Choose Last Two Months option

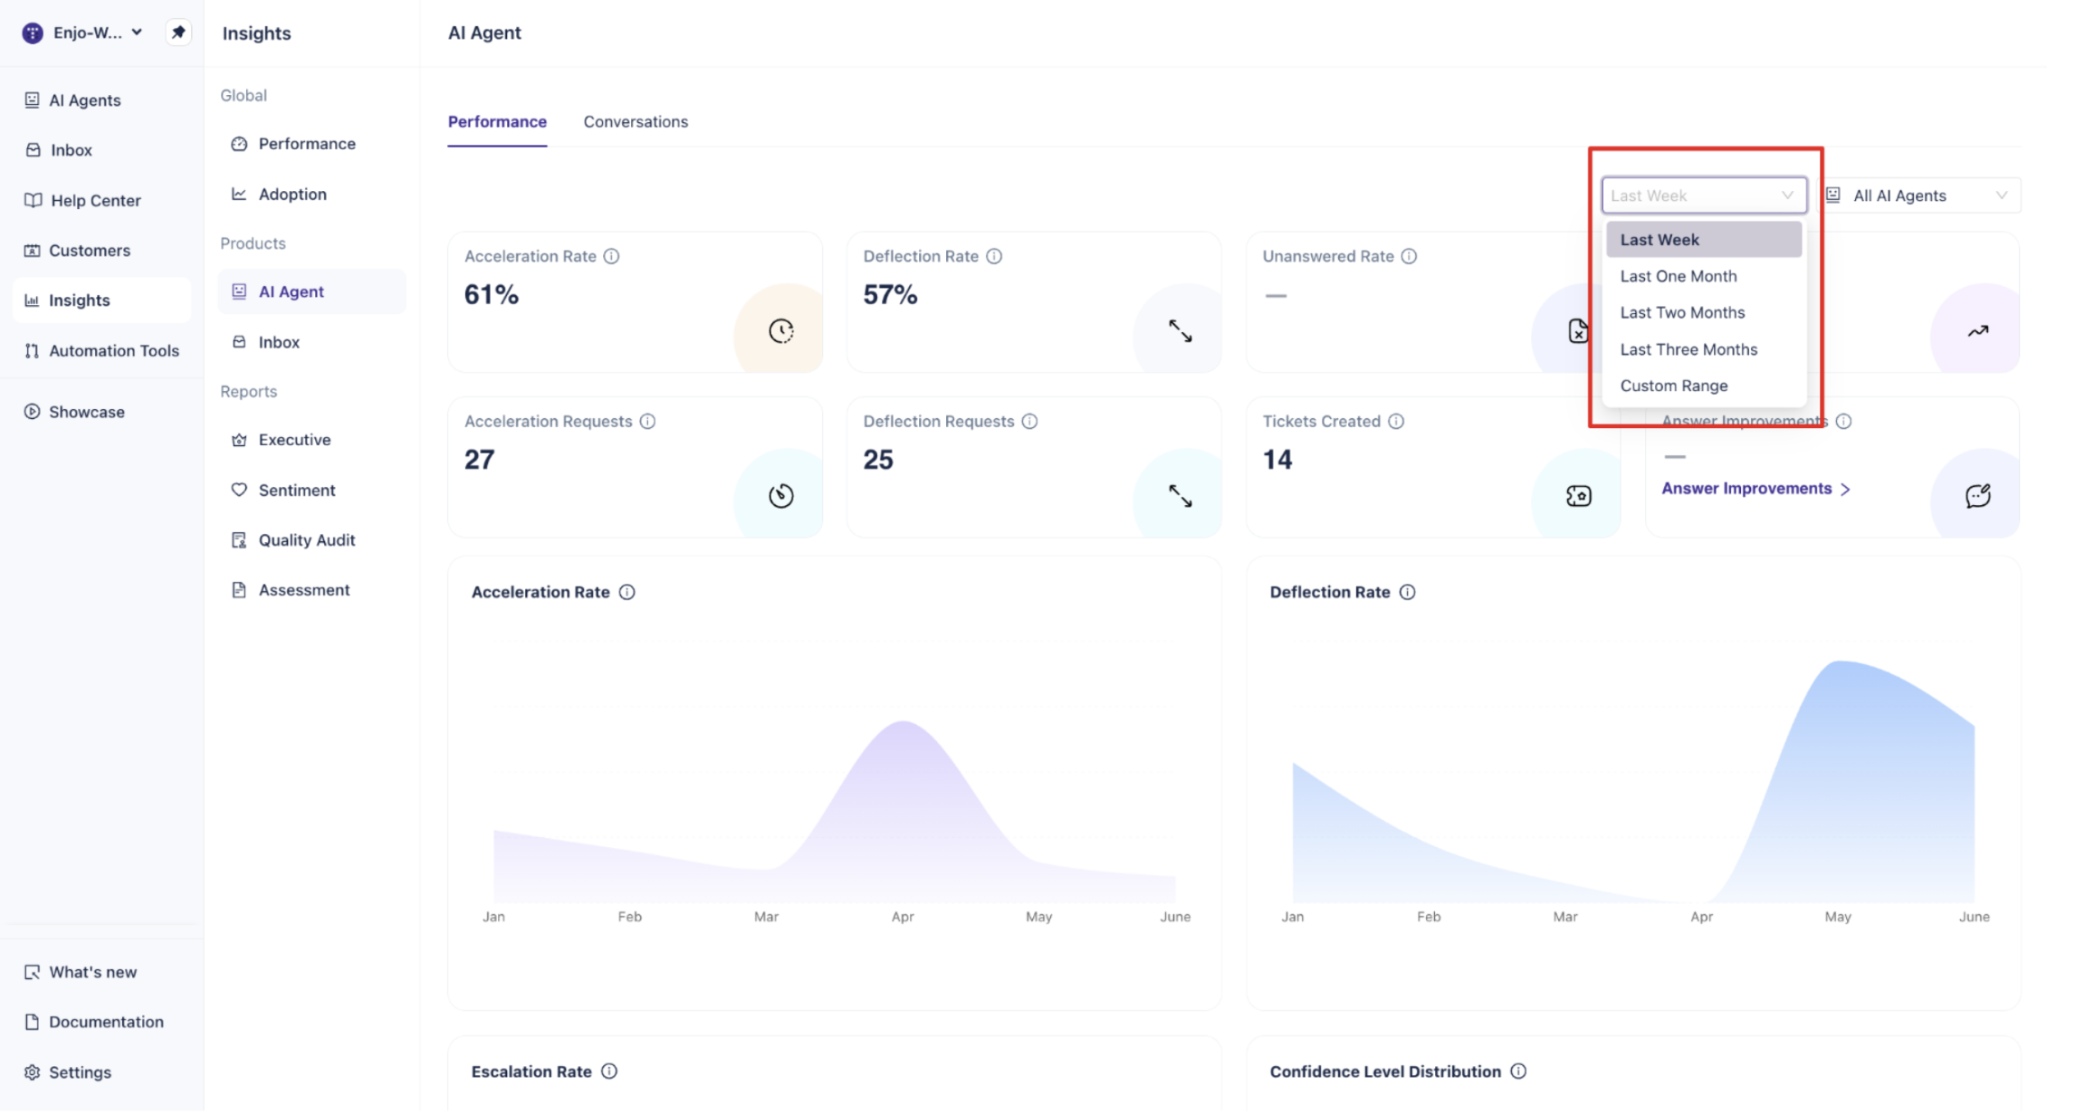[x=1704, y=313]
